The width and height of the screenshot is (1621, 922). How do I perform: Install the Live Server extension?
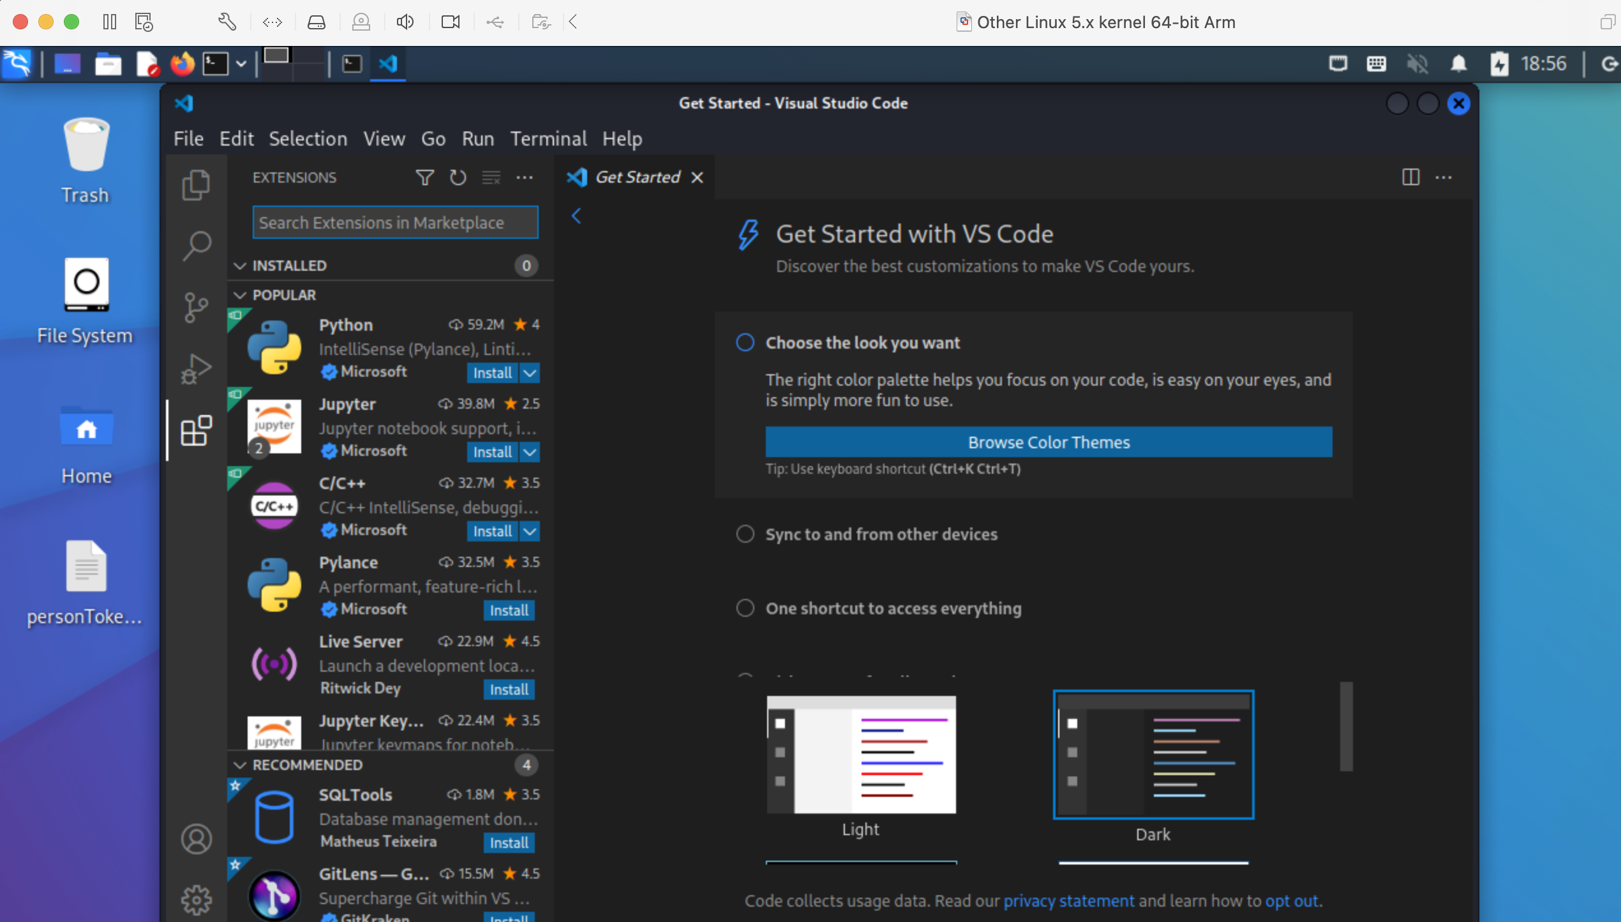[x=509, y=690]
